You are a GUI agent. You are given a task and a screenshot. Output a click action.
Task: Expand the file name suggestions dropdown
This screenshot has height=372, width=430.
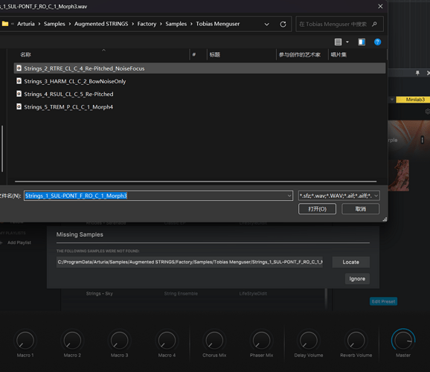pos(289,196)
